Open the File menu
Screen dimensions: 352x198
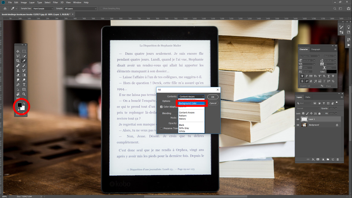(10, 2)
